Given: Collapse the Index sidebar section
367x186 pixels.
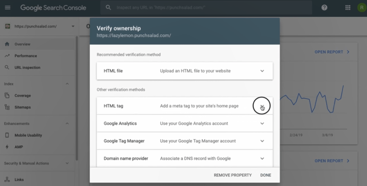Looking at the screenshot, I should 67,84.
